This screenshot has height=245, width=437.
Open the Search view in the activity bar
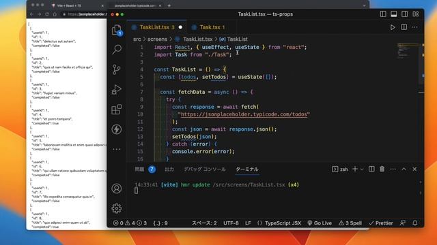(117, 50)
